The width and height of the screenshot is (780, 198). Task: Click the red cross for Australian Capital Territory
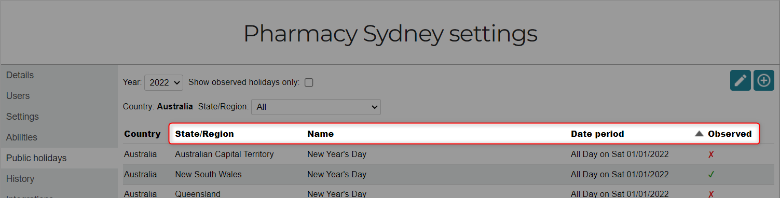[x=711, y=154]
